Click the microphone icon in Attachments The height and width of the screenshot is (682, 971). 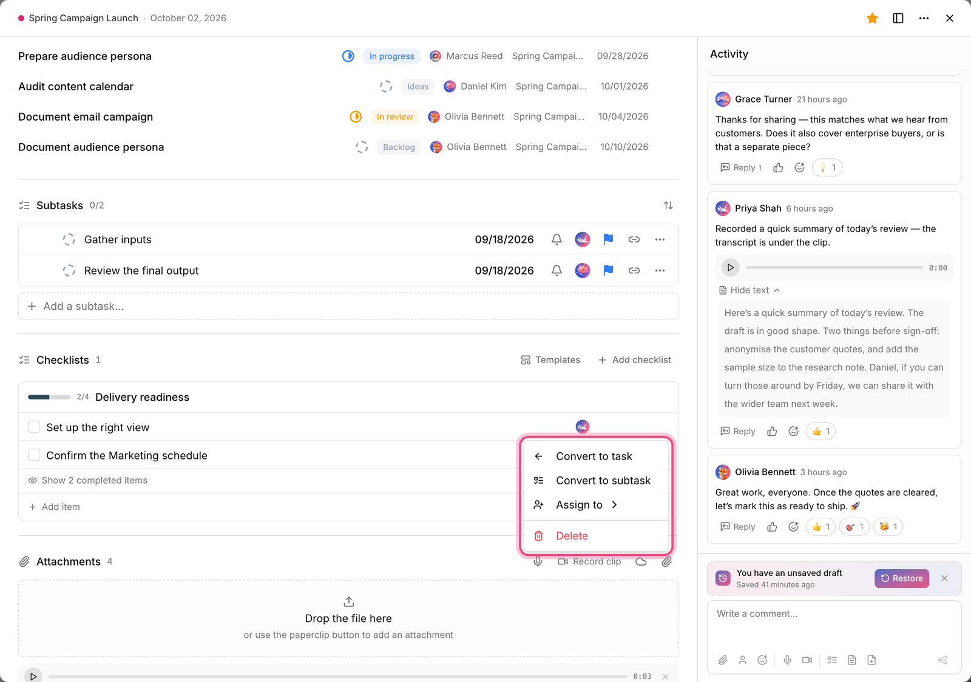(538, 562)
